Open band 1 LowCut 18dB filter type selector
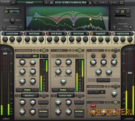The image size is (135, 121). click(12, 34)
